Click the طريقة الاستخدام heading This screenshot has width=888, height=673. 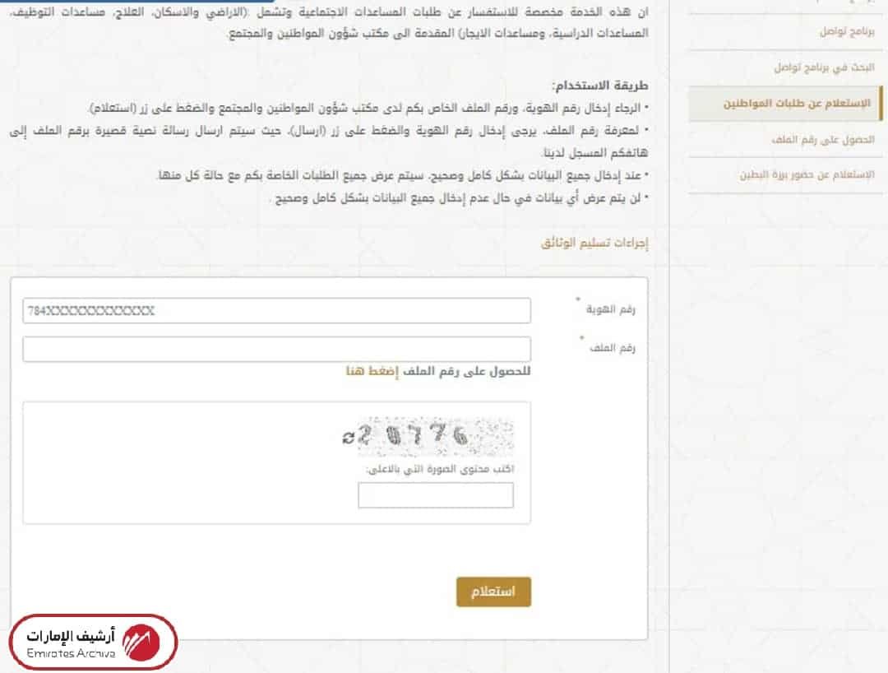pyautogui.click(x=600, y=86)
